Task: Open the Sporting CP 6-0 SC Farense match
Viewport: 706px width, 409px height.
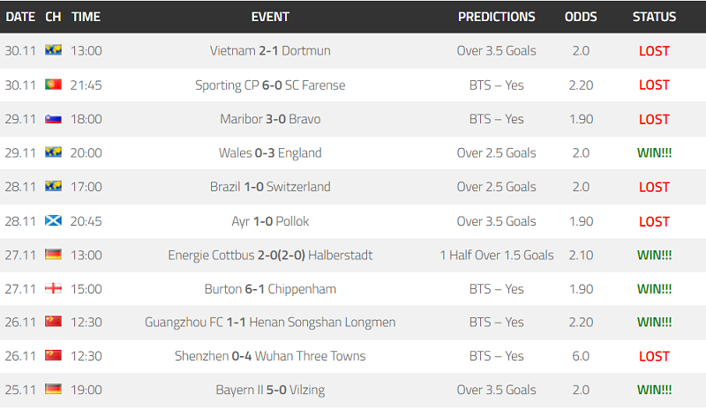Action: click(270, 85)
